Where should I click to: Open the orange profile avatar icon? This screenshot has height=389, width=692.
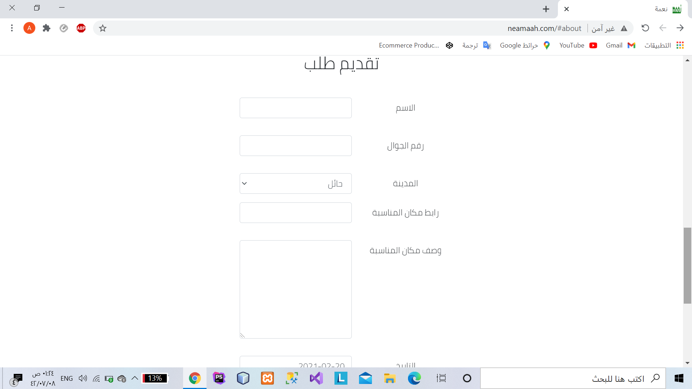click(29, 28)
